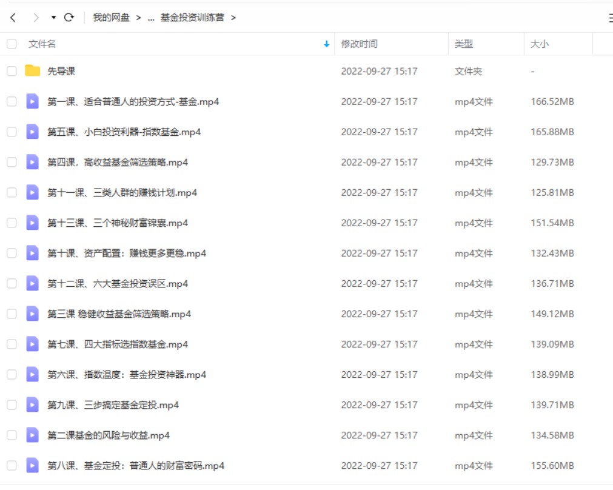Expand the collapsed breadcrumb ellipsis
This screenshot has height=490, width=613.
(x=151, y=18)
